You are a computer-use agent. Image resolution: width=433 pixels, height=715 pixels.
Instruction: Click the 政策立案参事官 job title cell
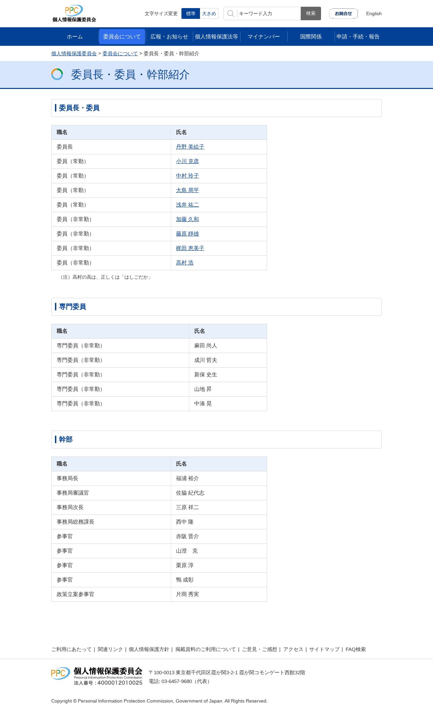click(111, 594)
